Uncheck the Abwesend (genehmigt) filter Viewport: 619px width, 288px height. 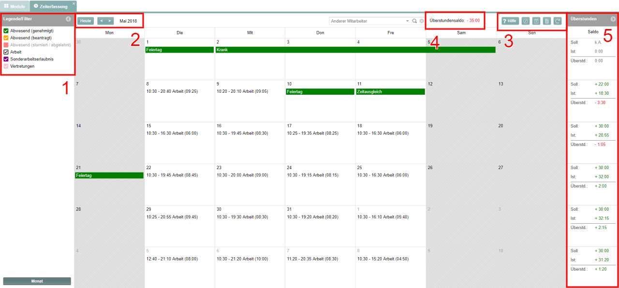tap(6, 31)
